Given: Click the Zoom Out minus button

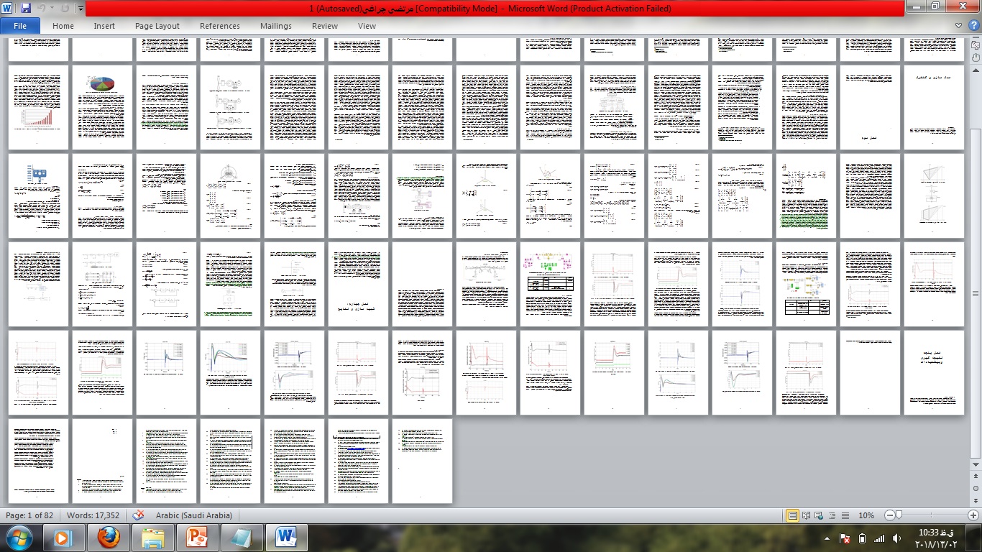Looking at the screenshot, I should pyautogui.click(x=890, y=515).
